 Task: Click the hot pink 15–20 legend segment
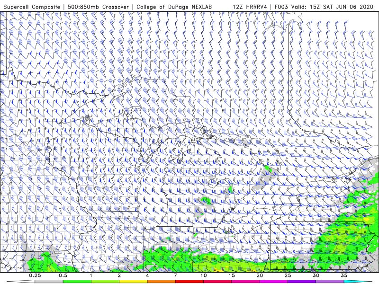pyautogui.click(x=245, y=282)
